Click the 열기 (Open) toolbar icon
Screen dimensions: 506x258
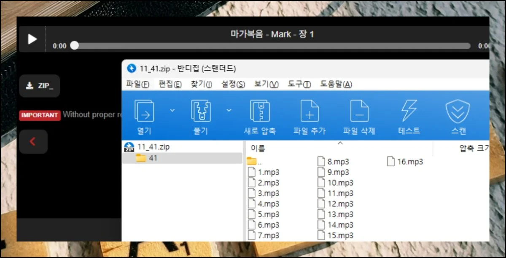click(x=144, y=112)
